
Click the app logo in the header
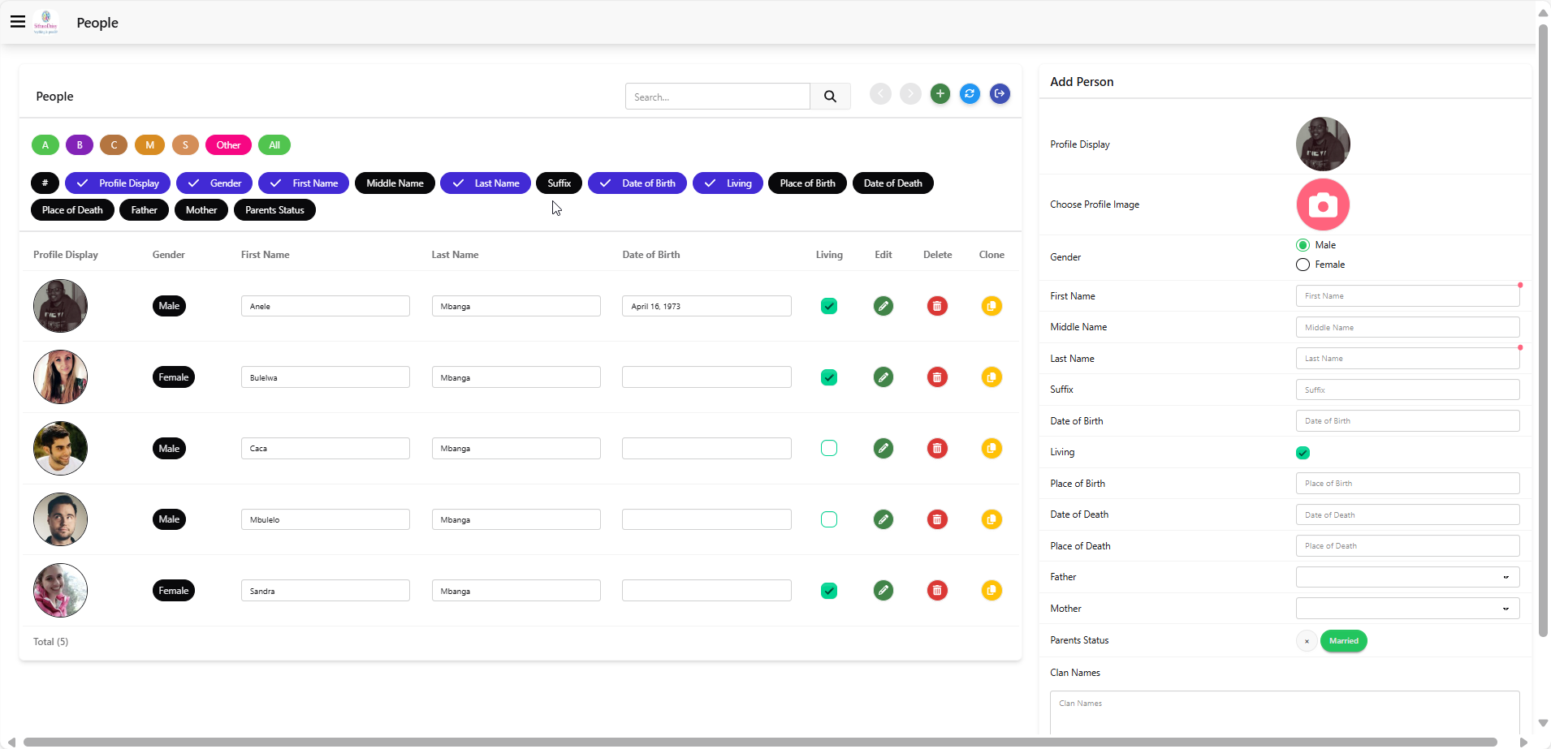pos(46,22)
